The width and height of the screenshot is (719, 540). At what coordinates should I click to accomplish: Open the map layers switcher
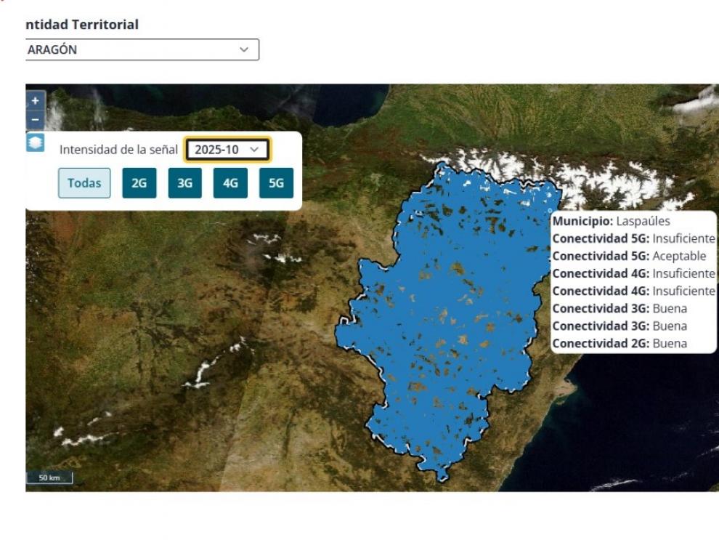coord(35,142)
